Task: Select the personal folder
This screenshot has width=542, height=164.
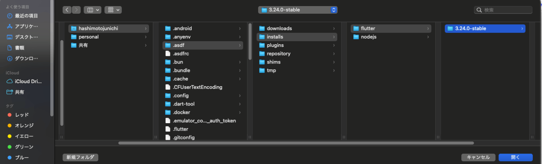Action: [x=108, y=37]
